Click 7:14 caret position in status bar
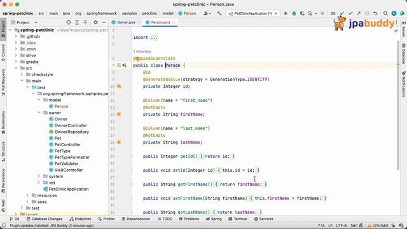 click(321, 225)
